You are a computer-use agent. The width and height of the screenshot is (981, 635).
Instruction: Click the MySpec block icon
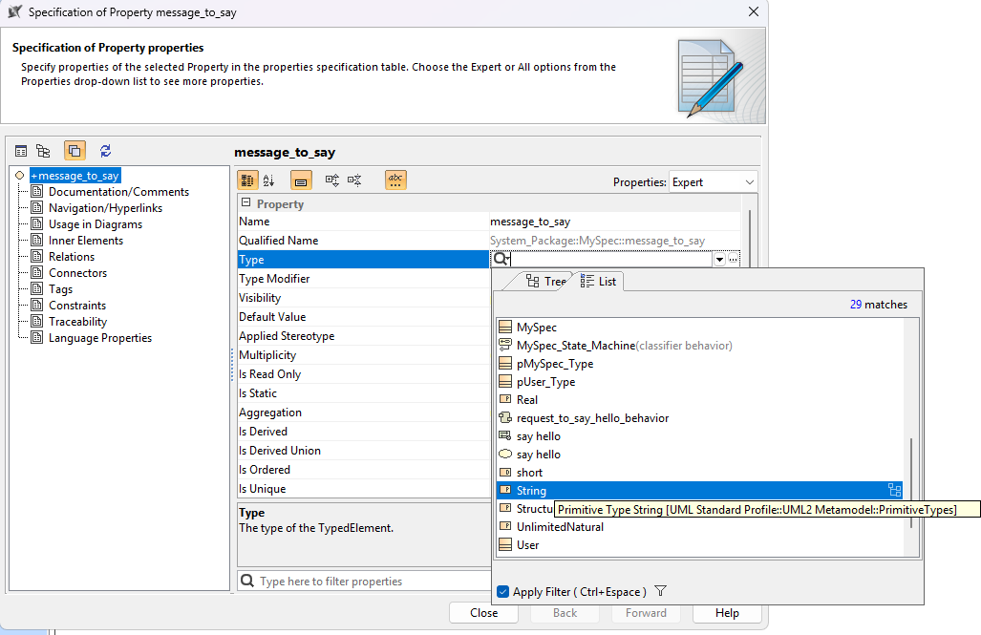(505, 327)
